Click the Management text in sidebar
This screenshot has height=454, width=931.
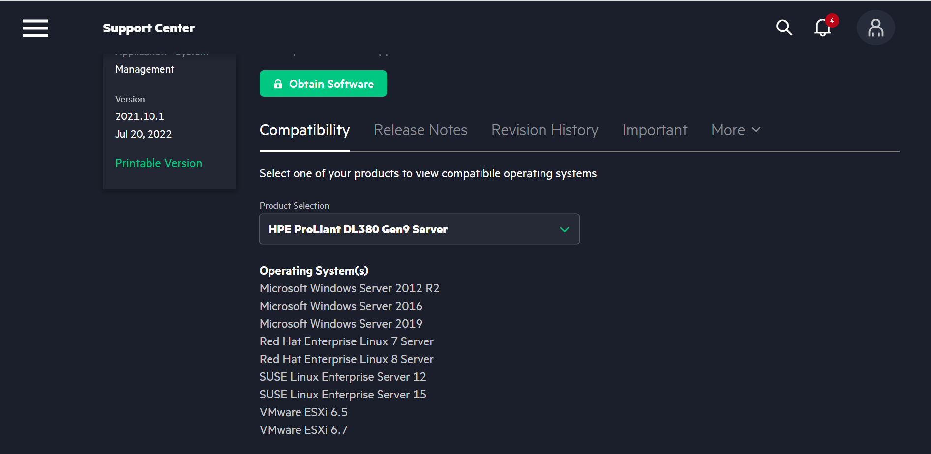point(145,69)
